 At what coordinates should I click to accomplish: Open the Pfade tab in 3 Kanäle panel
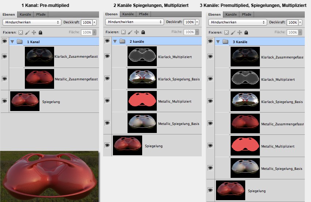247,14
